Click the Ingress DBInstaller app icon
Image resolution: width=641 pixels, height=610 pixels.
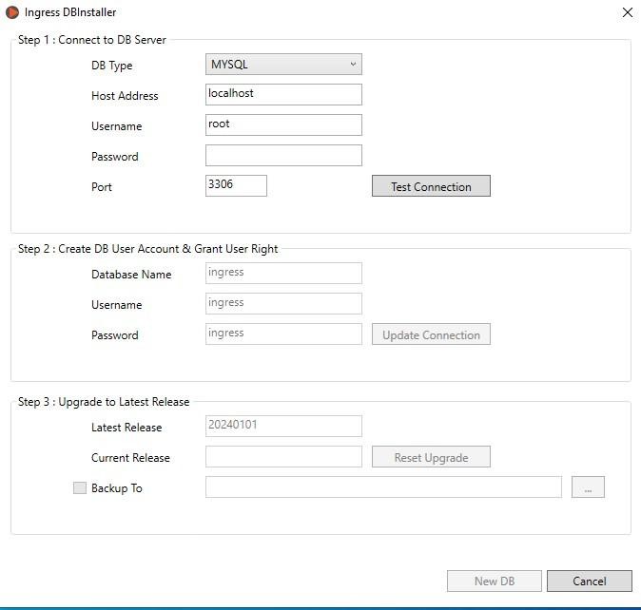12,12
